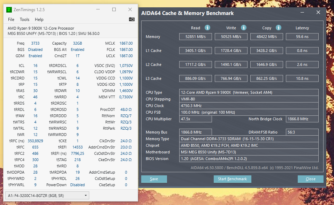Click the Memory Bus value 1866.8 MHz
The width and height of the screenshot is (334, 205).
[196, 132]
